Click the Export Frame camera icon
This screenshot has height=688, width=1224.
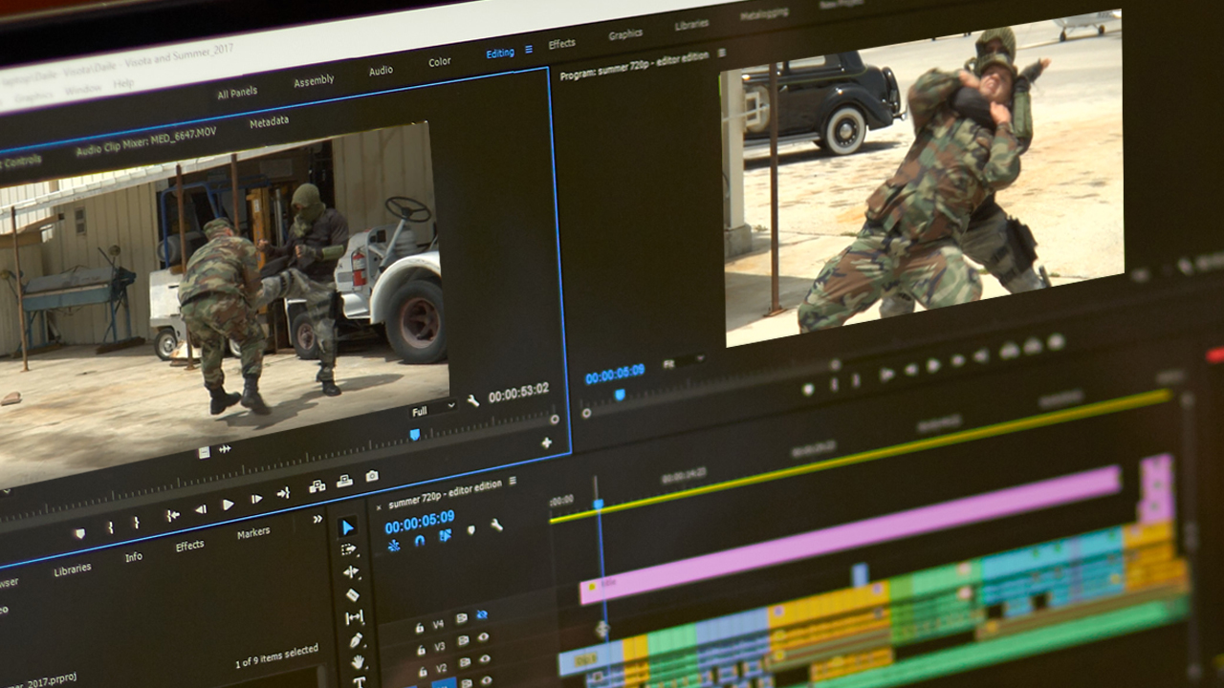tap(371, 476)
